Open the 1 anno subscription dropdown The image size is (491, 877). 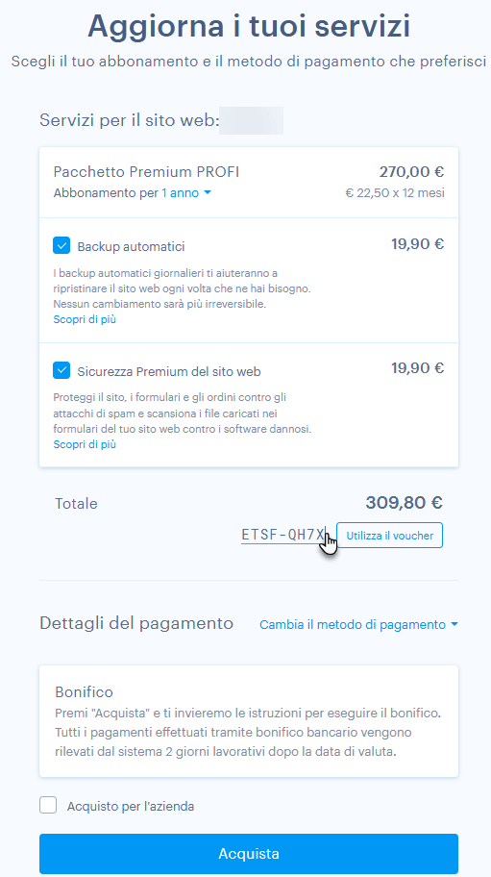coord(186,193)
